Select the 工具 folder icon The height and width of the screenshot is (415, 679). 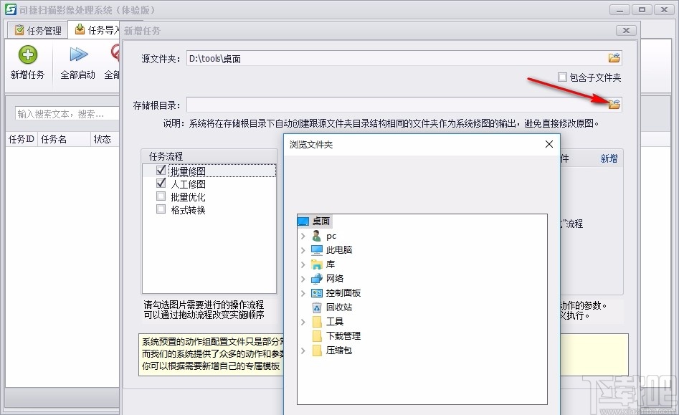316,322
